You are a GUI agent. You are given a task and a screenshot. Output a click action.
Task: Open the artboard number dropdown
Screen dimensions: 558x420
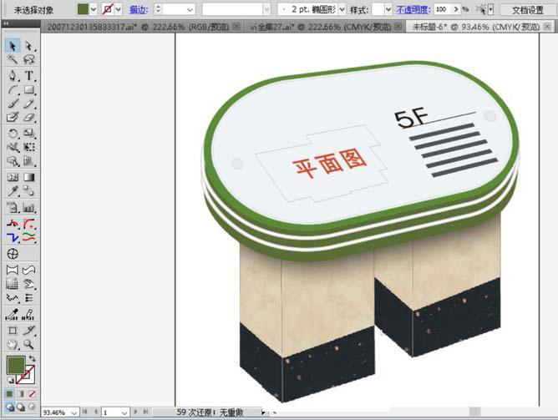click(124, 412)
